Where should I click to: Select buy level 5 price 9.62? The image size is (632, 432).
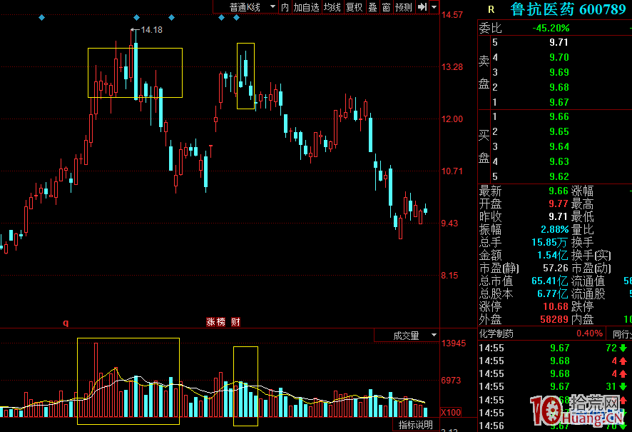[559, 176]
